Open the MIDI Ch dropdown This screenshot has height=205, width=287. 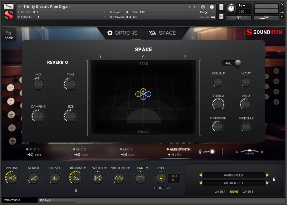click(x=105, y=17)
